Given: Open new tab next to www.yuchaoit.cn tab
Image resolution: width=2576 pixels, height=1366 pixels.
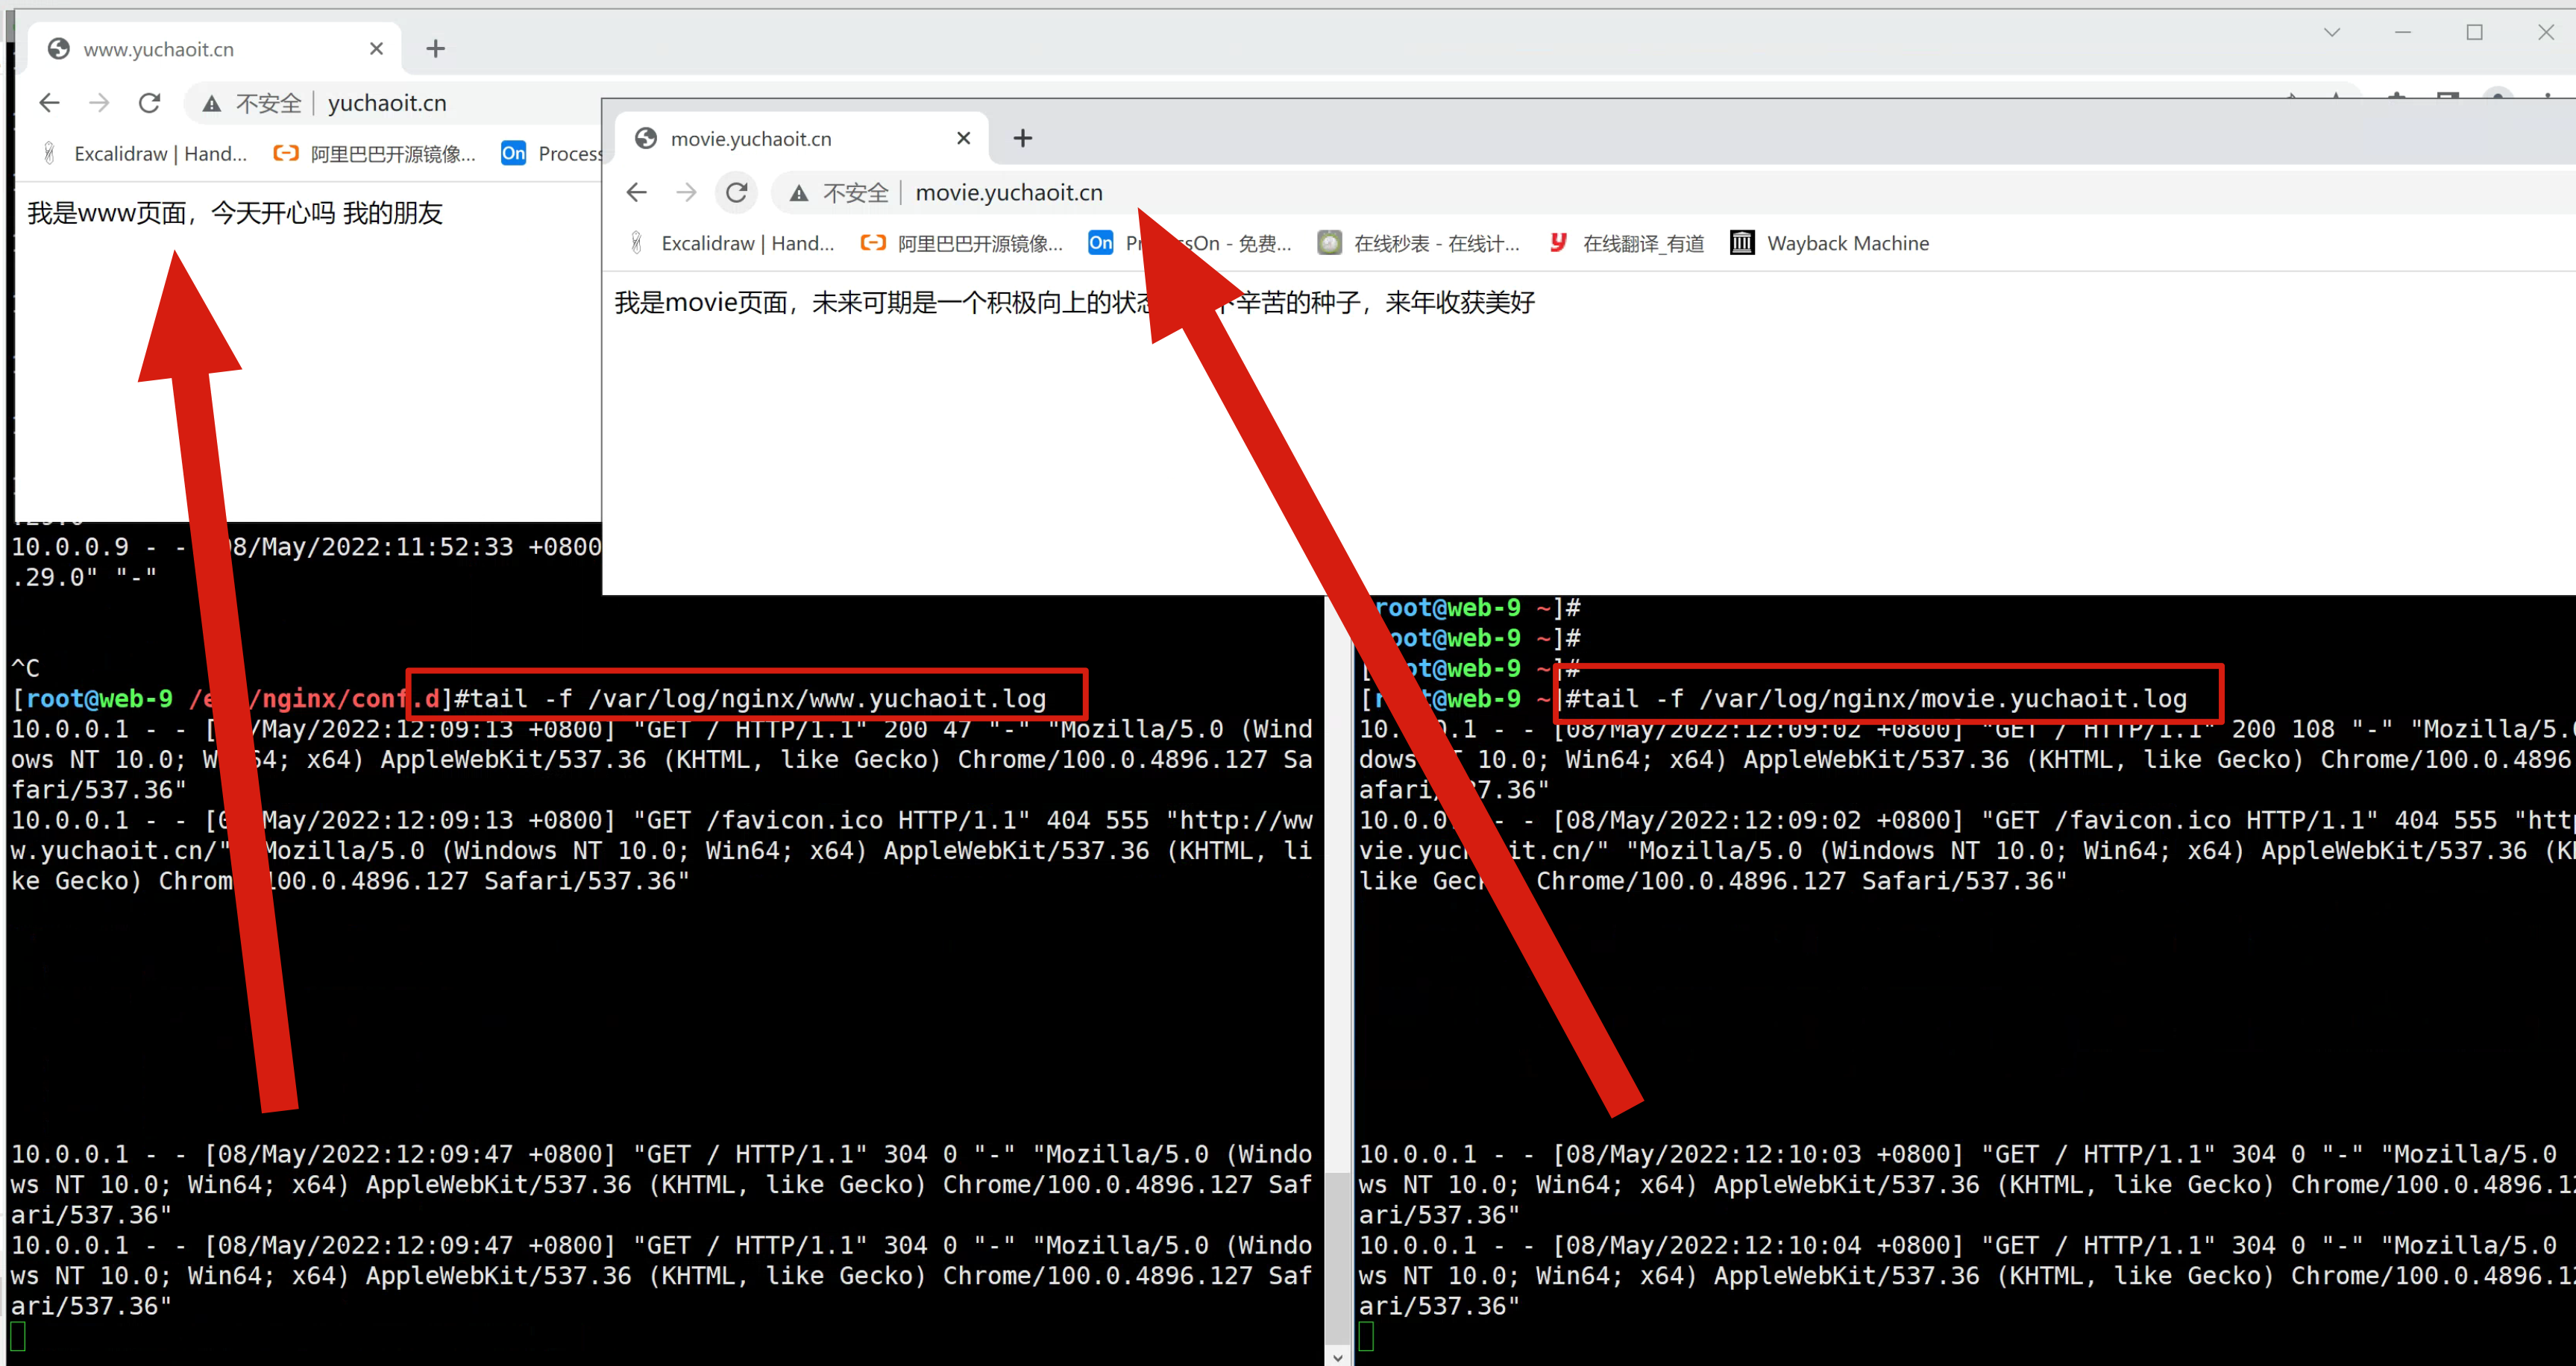Looking at the screenshot, I should (x=435, y=49).
